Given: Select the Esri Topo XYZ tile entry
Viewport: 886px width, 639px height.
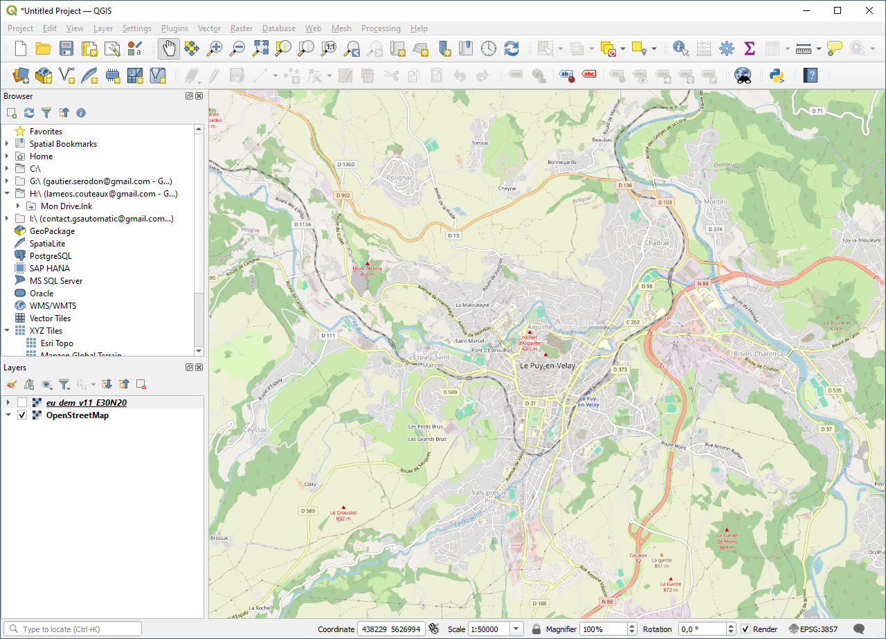Looking at the screenshot, I should [57, 343].
